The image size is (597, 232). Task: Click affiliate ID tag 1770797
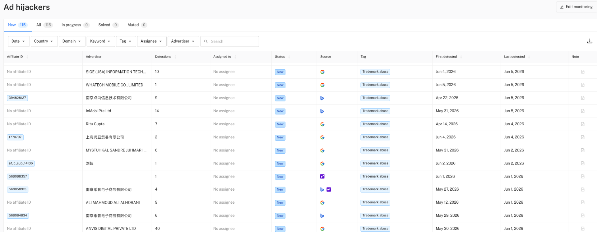pos(15,137)
